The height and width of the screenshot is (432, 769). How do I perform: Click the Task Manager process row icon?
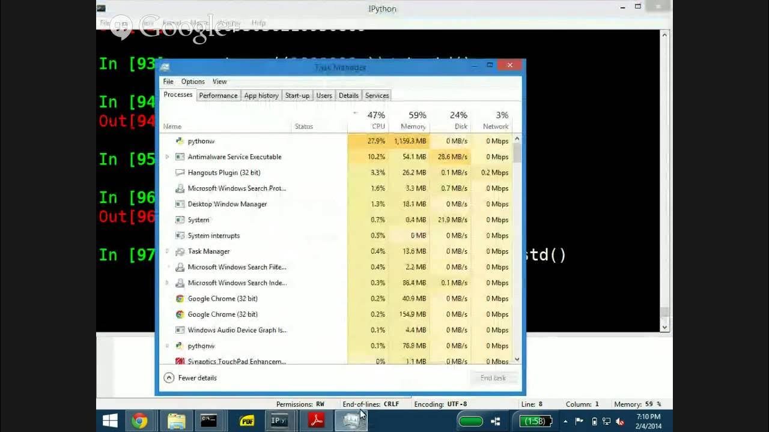point(179,251)
